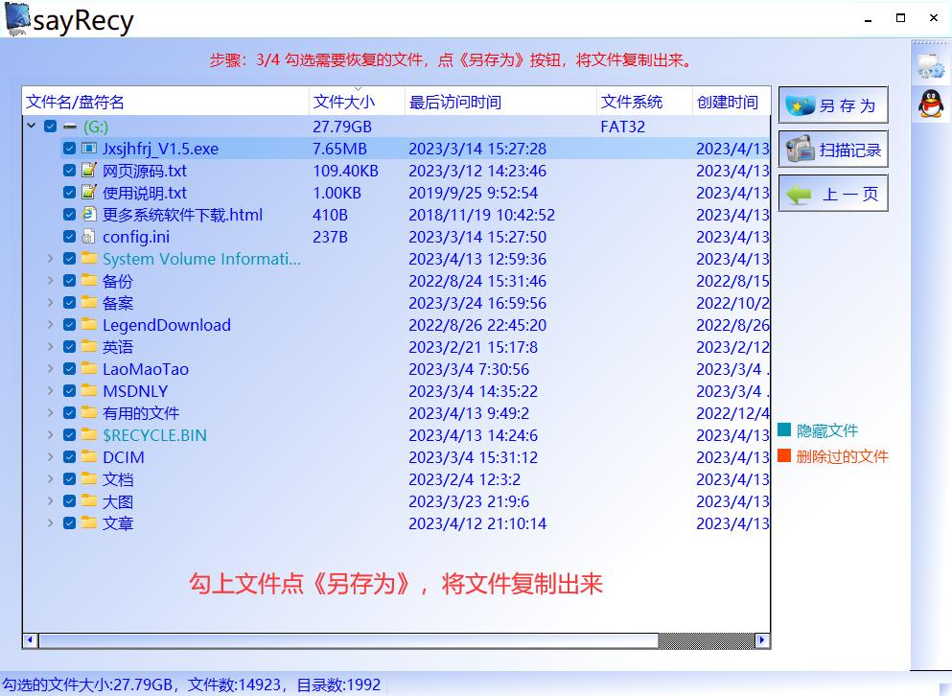Uncheck the (G:) drive checkbox
The image size is (952, 696).
(x=50, y=126)
